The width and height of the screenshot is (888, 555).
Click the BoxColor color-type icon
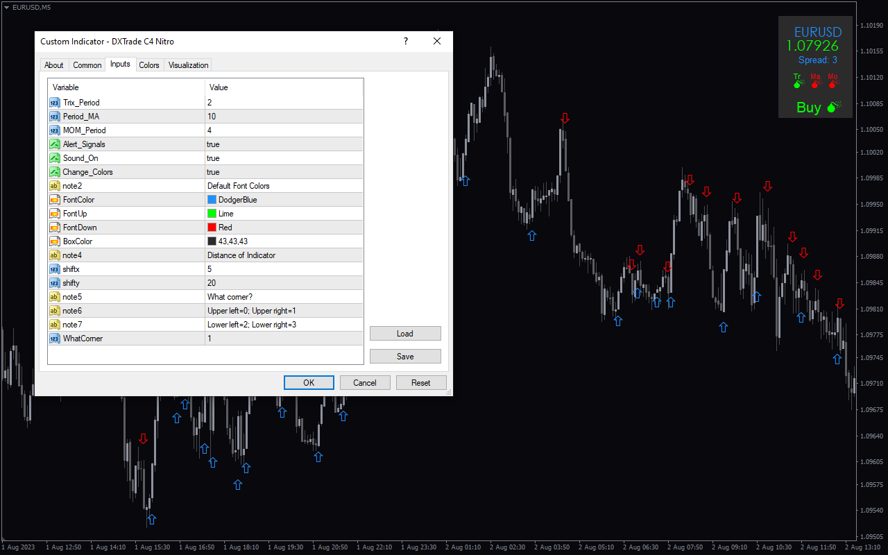coord(55,241)
